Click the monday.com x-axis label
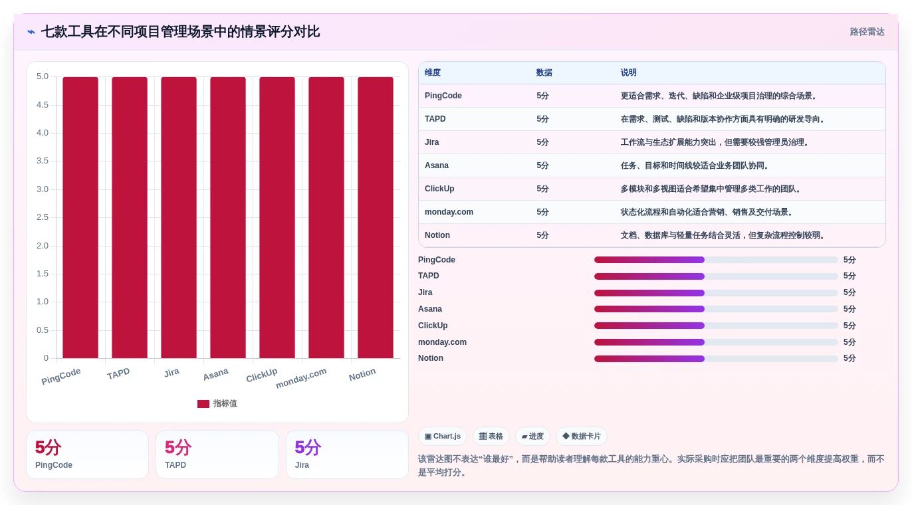 click(301, 378)
